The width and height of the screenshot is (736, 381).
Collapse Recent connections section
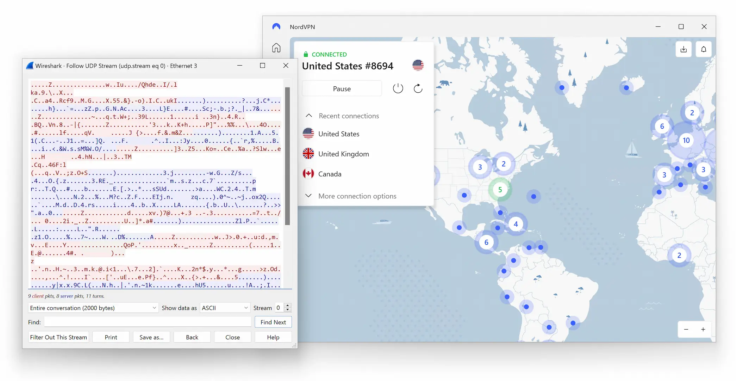[309, 116]
